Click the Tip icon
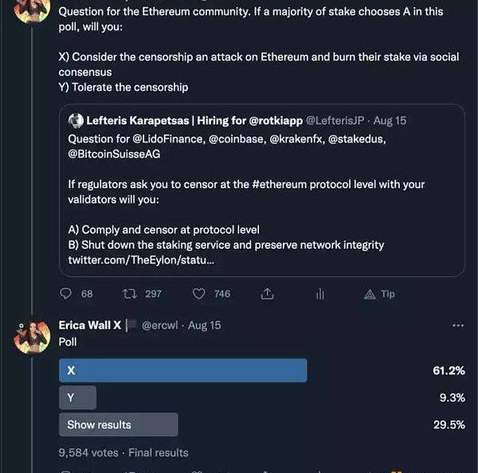This screenshot has width=478, height=473. [379, 294]
